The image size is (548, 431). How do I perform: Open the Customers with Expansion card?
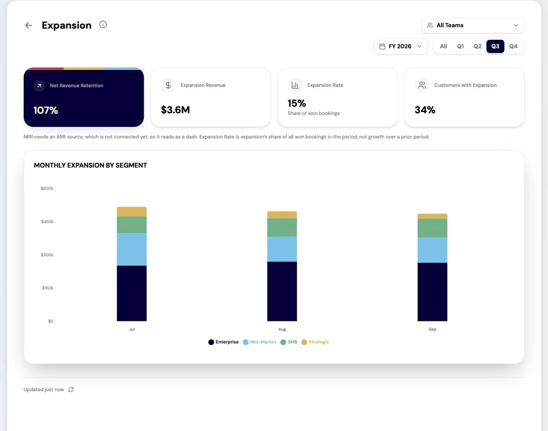(464, 97)
